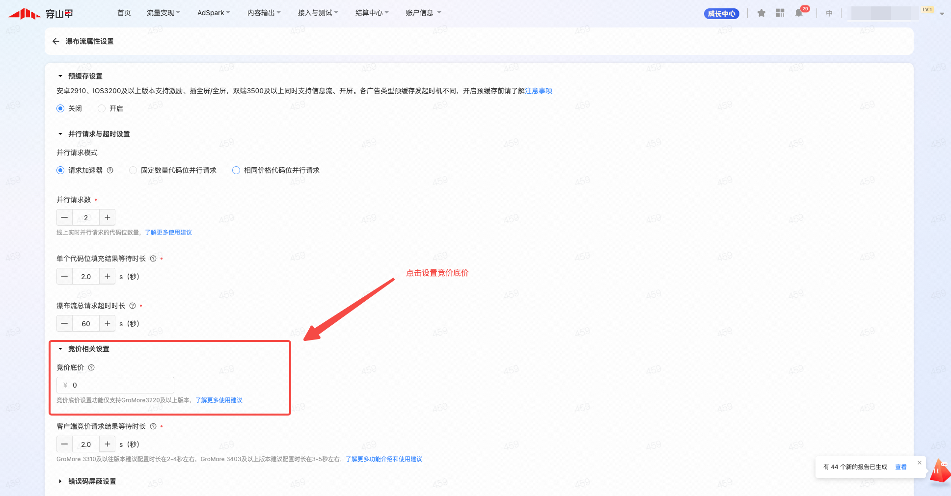The image size is (951, 496).
Task: Choose 相同价格代码位并行请求 radio option
Action: (x=236, y=170)
